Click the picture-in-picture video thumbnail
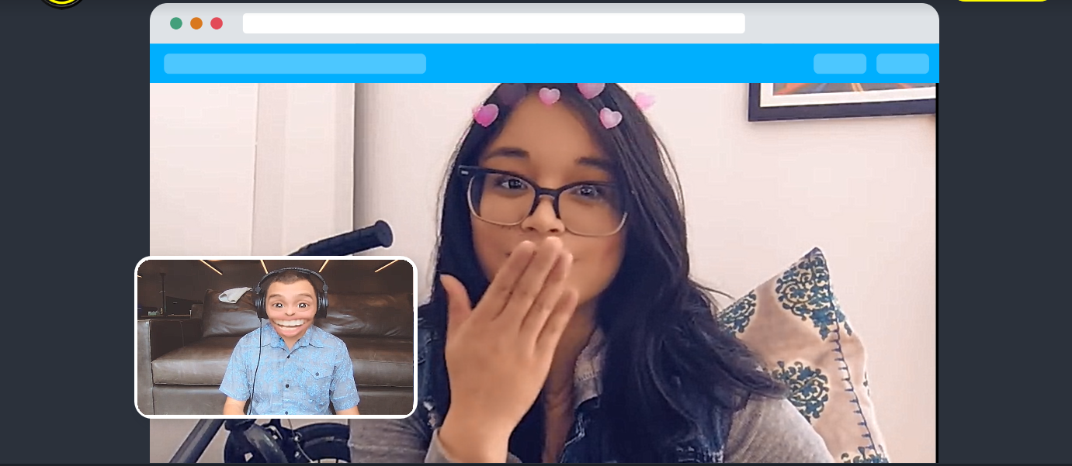Screen dimensions: 1072x466 (276, 337)
